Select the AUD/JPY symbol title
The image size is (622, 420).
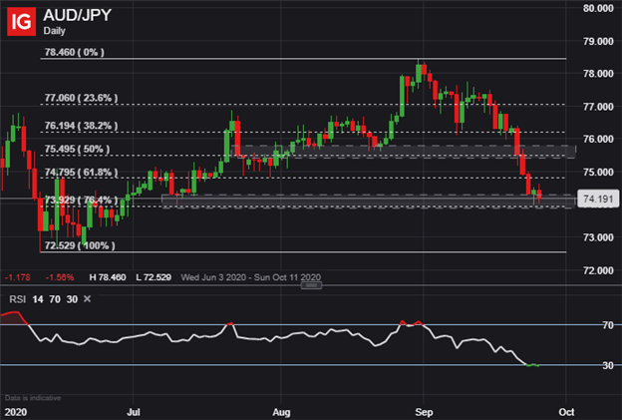click(x=78, y=15)
